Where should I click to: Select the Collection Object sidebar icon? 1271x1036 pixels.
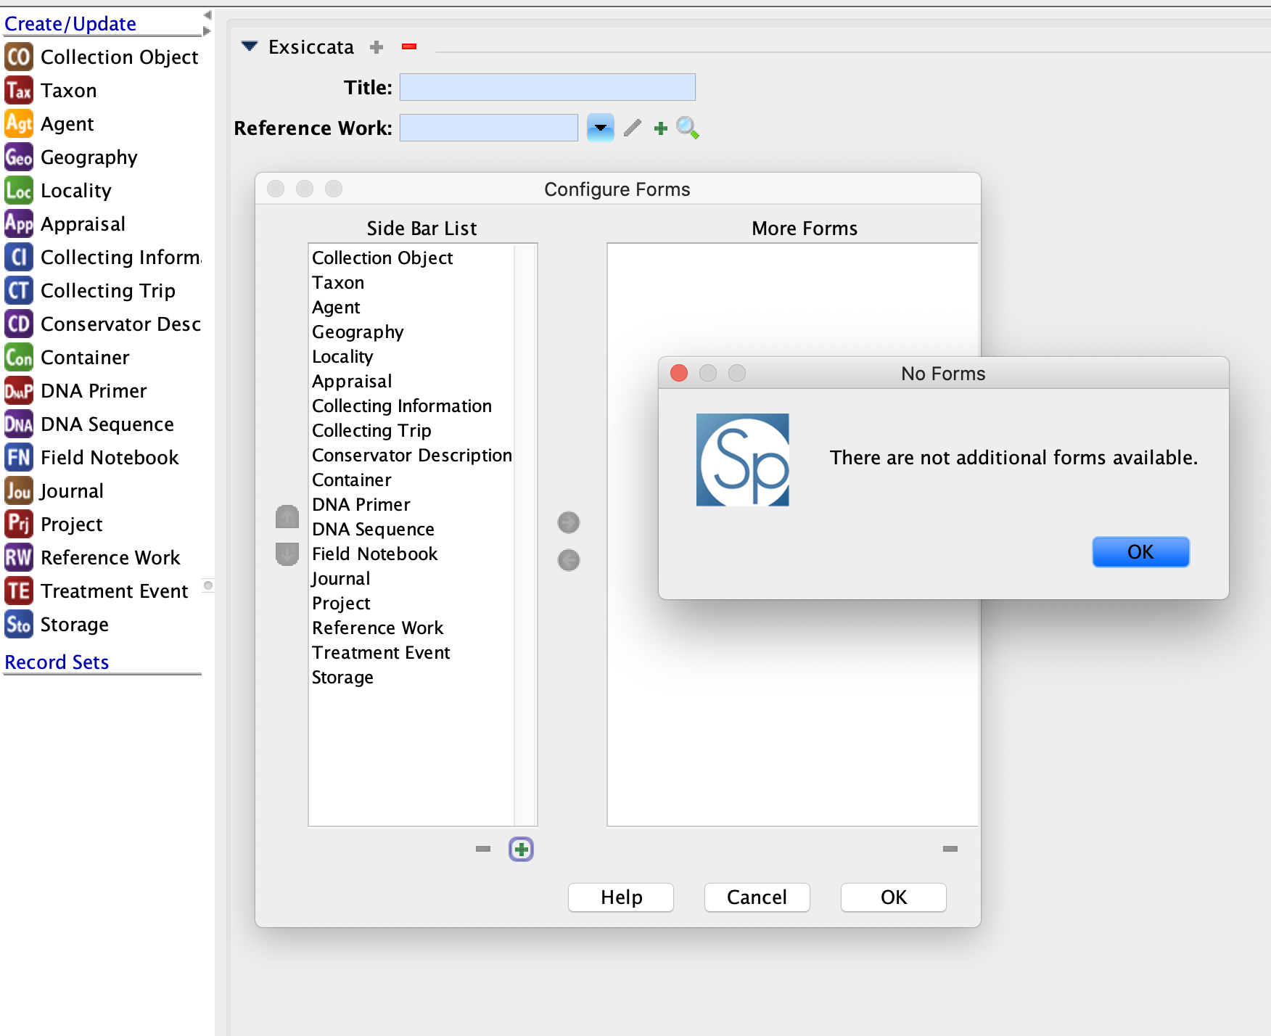click(x=20, y=57)
